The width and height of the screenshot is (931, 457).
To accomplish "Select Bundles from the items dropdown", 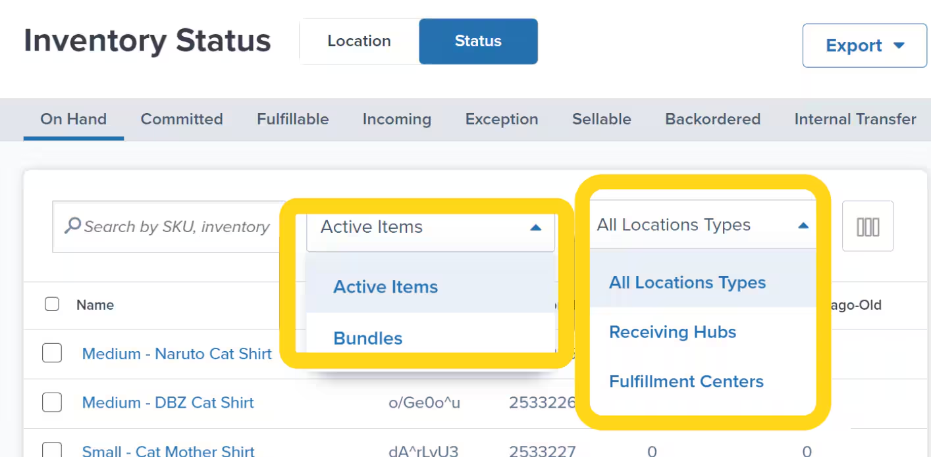I will click(367, 338).
